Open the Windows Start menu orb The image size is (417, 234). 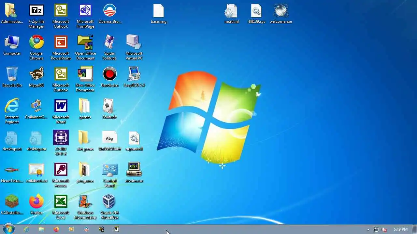9,229
